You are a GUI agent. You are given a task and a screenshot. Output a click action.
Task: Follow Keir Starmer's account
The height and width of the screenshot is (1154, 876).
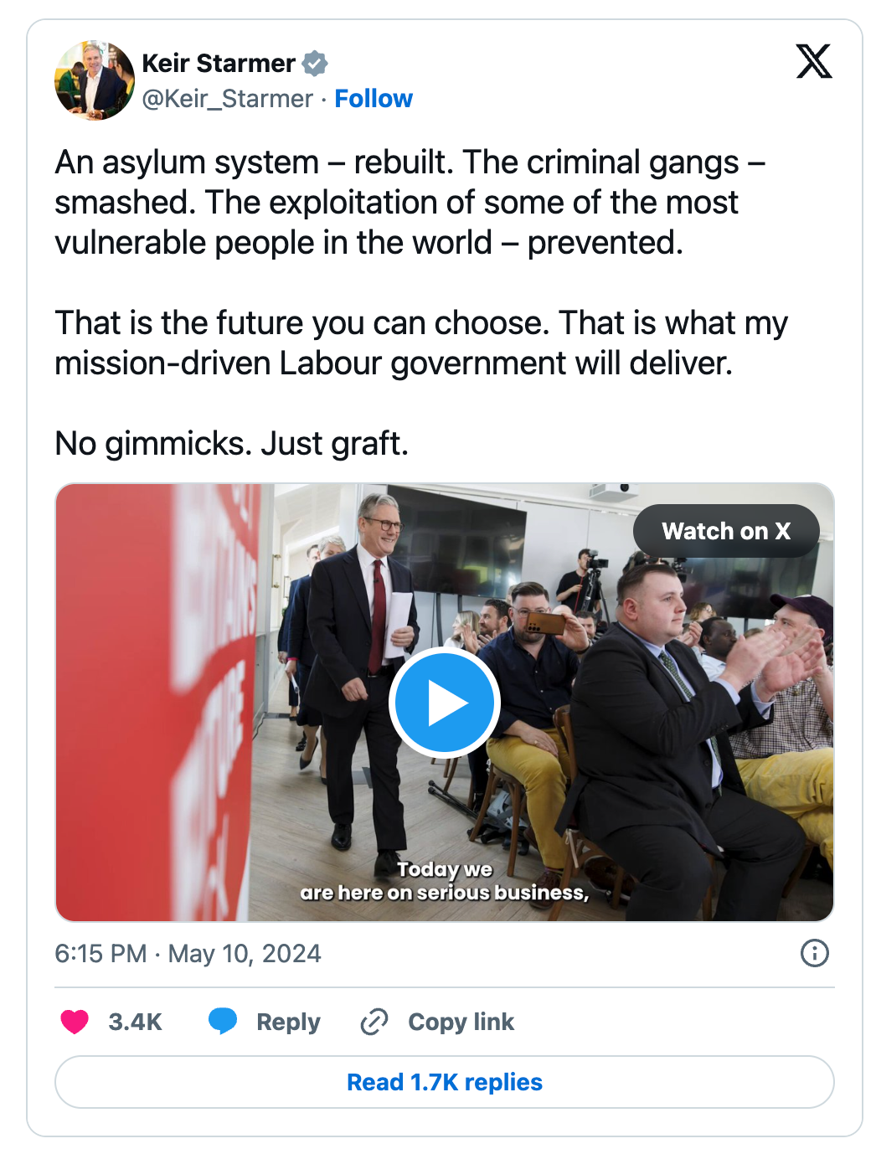click(374, 99)
